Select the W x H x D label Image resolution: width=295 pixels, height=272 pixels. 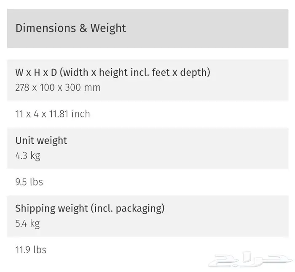click(x=113, y=72)
